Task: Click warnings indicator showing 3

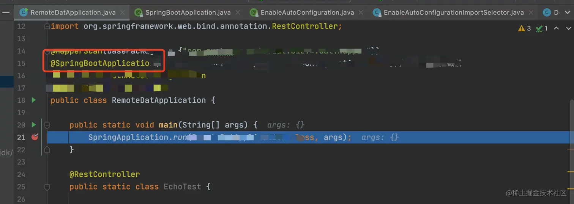Action: [524, 28]
